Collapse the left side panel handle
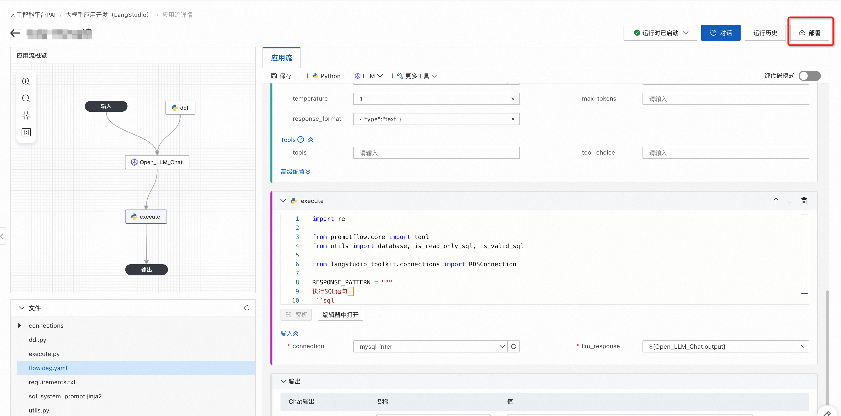 pyautogui.click(x=2, y=236)
